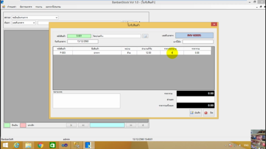The image size is (266, 149).
Task: Open the reports menu, third in menu bar
Action: click(39, 7)
